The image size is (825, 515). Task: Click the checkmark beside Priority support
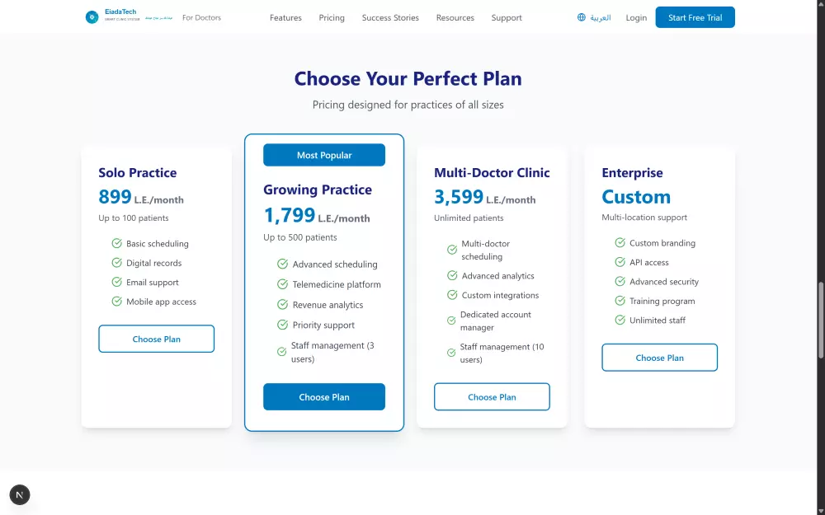[x=284, y=325]
